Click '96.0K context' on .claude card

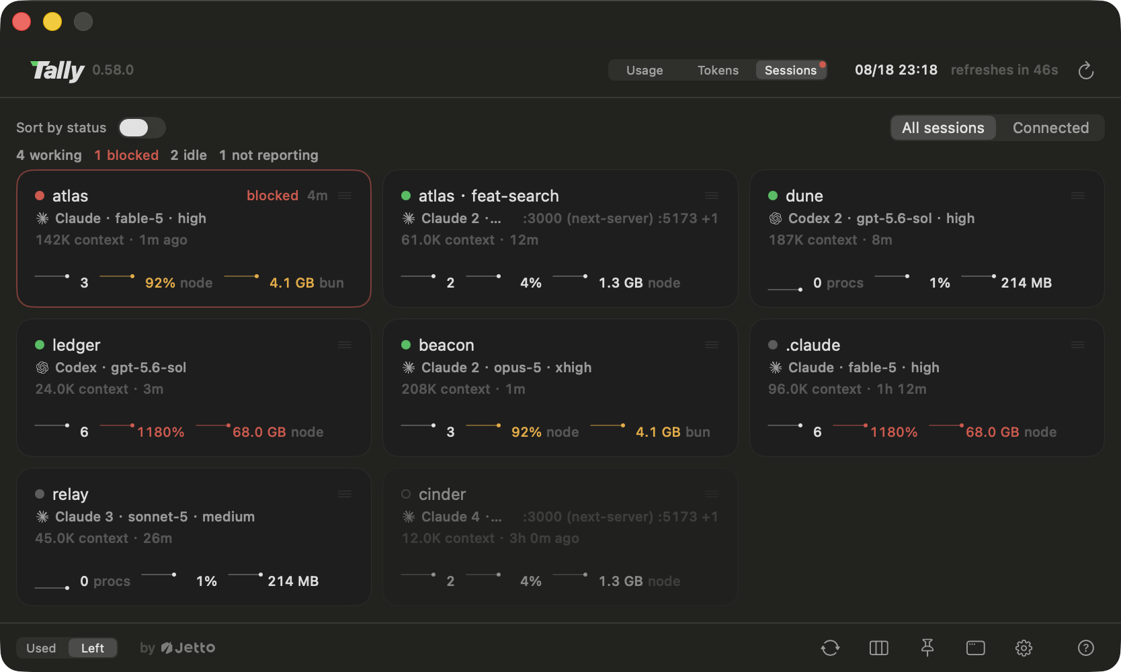click(x=815, y=389)
